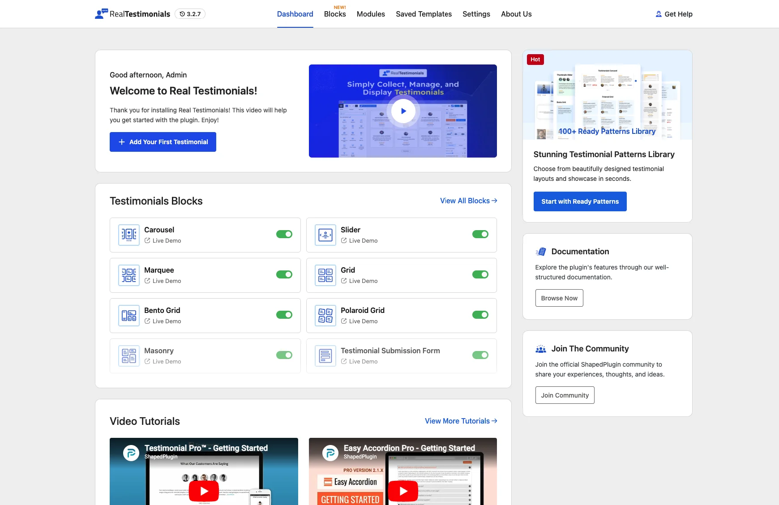Viewport: 779px width, 505px height.
Task: Open Slider Live Demo link
Action: coord(359,240)
